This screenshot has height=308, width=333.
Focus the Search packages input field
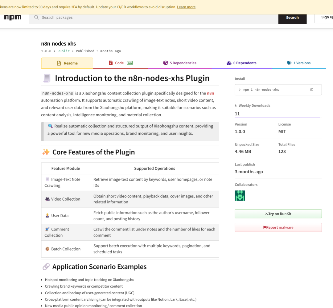[x=154, y=18]
